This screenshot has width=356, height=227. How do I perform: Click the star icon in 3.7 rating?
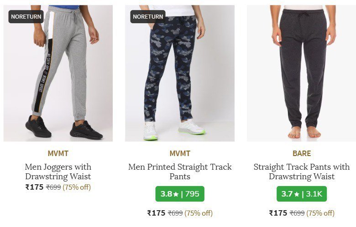coord(297,194)
